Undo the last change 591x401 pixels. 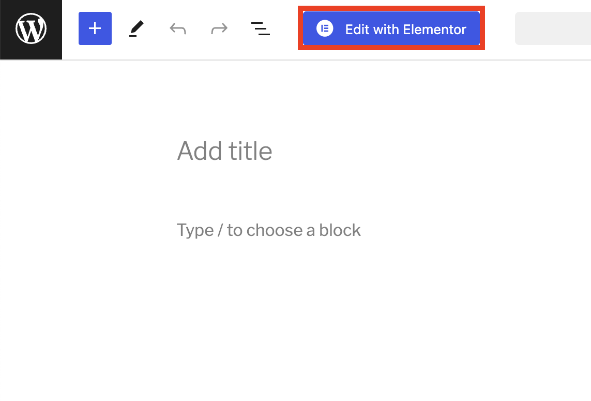177,28
